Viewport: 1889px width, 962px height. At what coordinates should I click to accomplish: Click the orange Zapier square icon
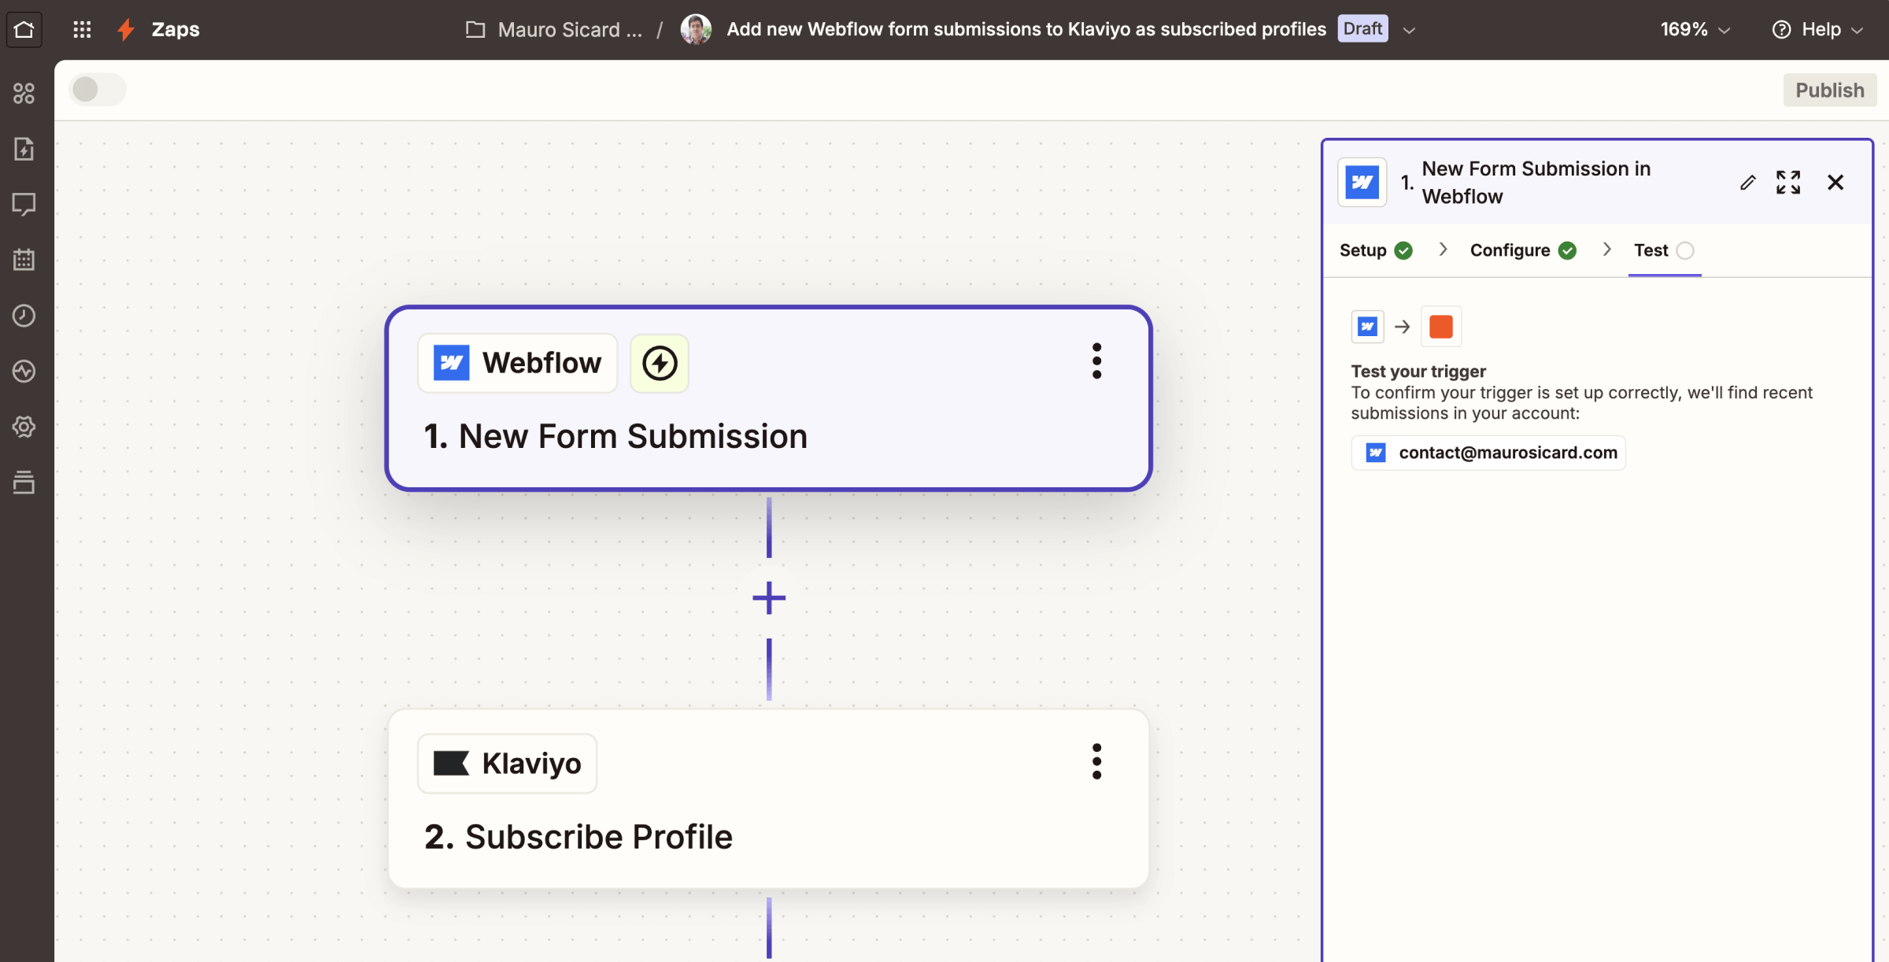(1441, 326)
